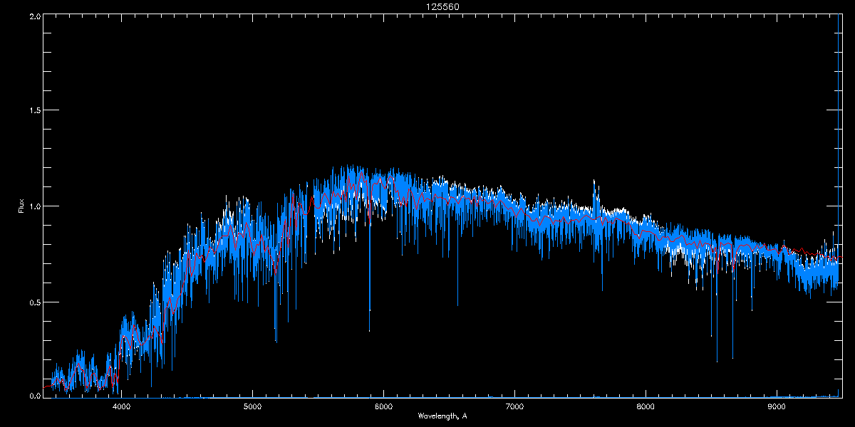Select the 7000 wavelength tick label
The image size is (855, 427).
pos(514,406)
